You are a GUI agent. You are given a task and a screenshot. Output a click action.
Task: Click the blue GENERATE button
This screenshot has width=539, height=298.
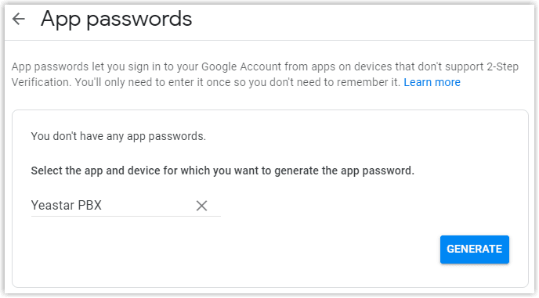[x=475, y=250]
